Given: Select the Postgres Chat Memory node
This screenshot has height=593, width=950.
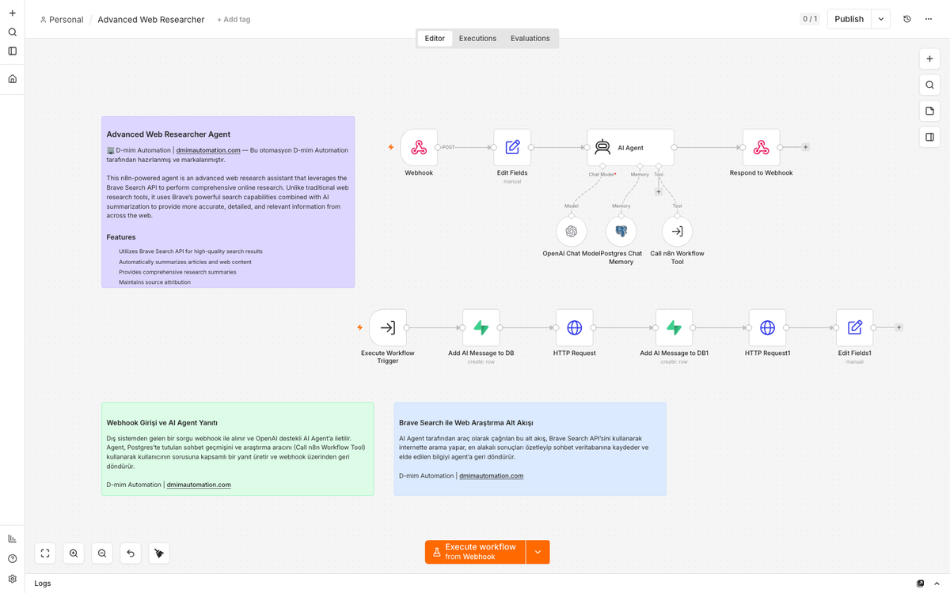Looking at the screenshot, I should 621,232.
